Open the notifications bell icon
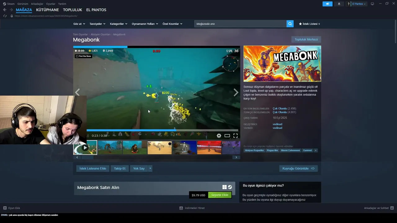 [x=339, y=4]
